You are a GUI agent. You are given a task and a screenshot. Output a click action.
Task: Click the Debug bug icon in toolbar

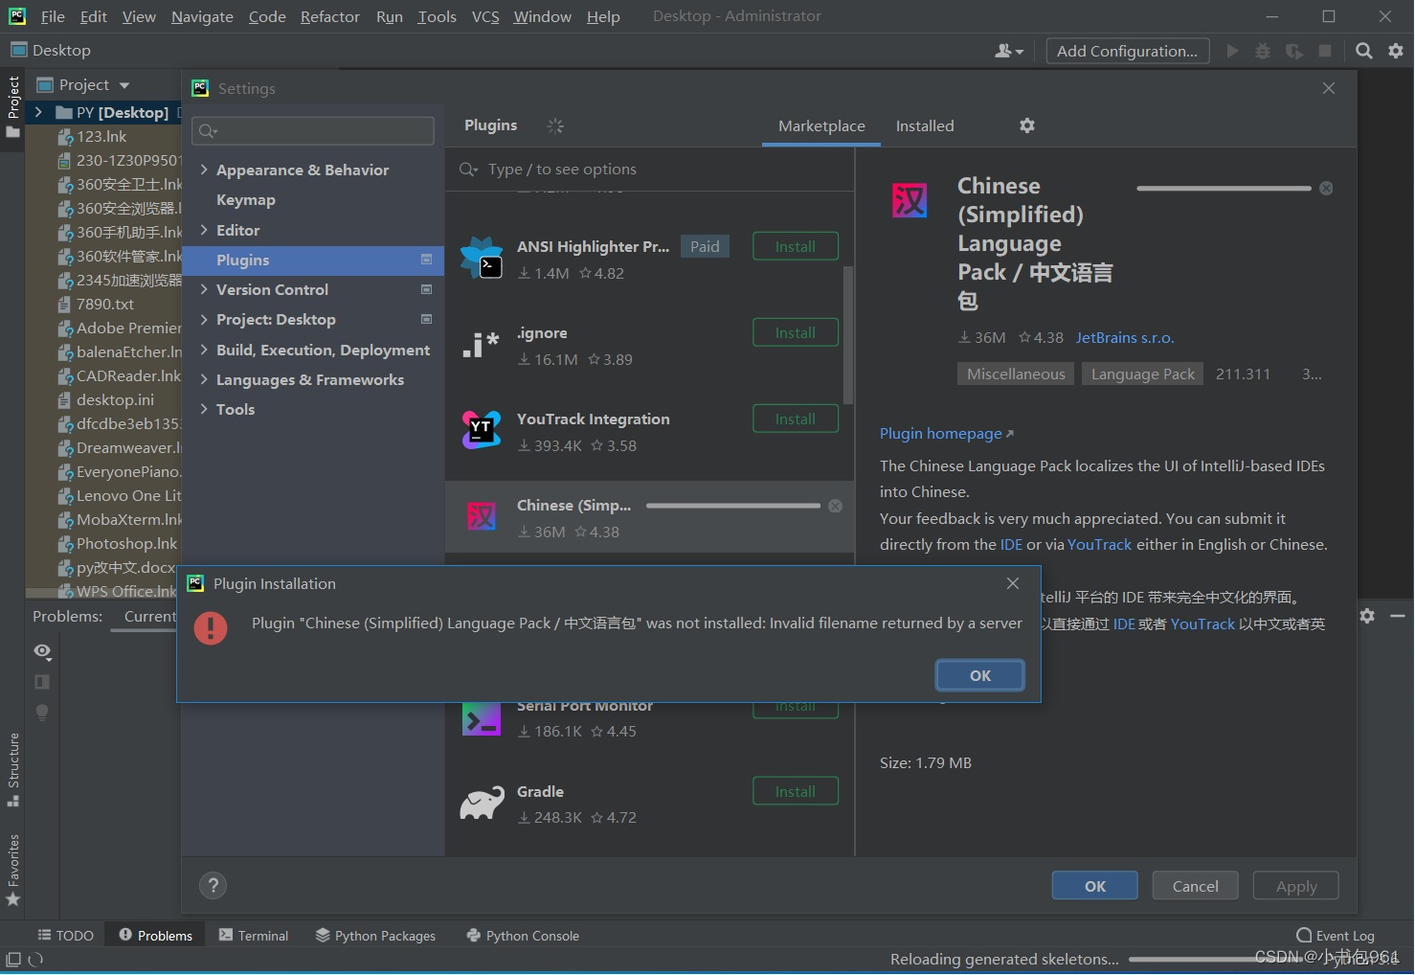pyautogui.click(x=1263, y=51)
